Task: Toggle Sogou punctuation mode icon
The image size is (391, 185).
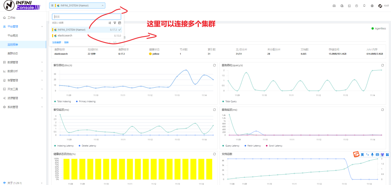Action: point(367,155)
